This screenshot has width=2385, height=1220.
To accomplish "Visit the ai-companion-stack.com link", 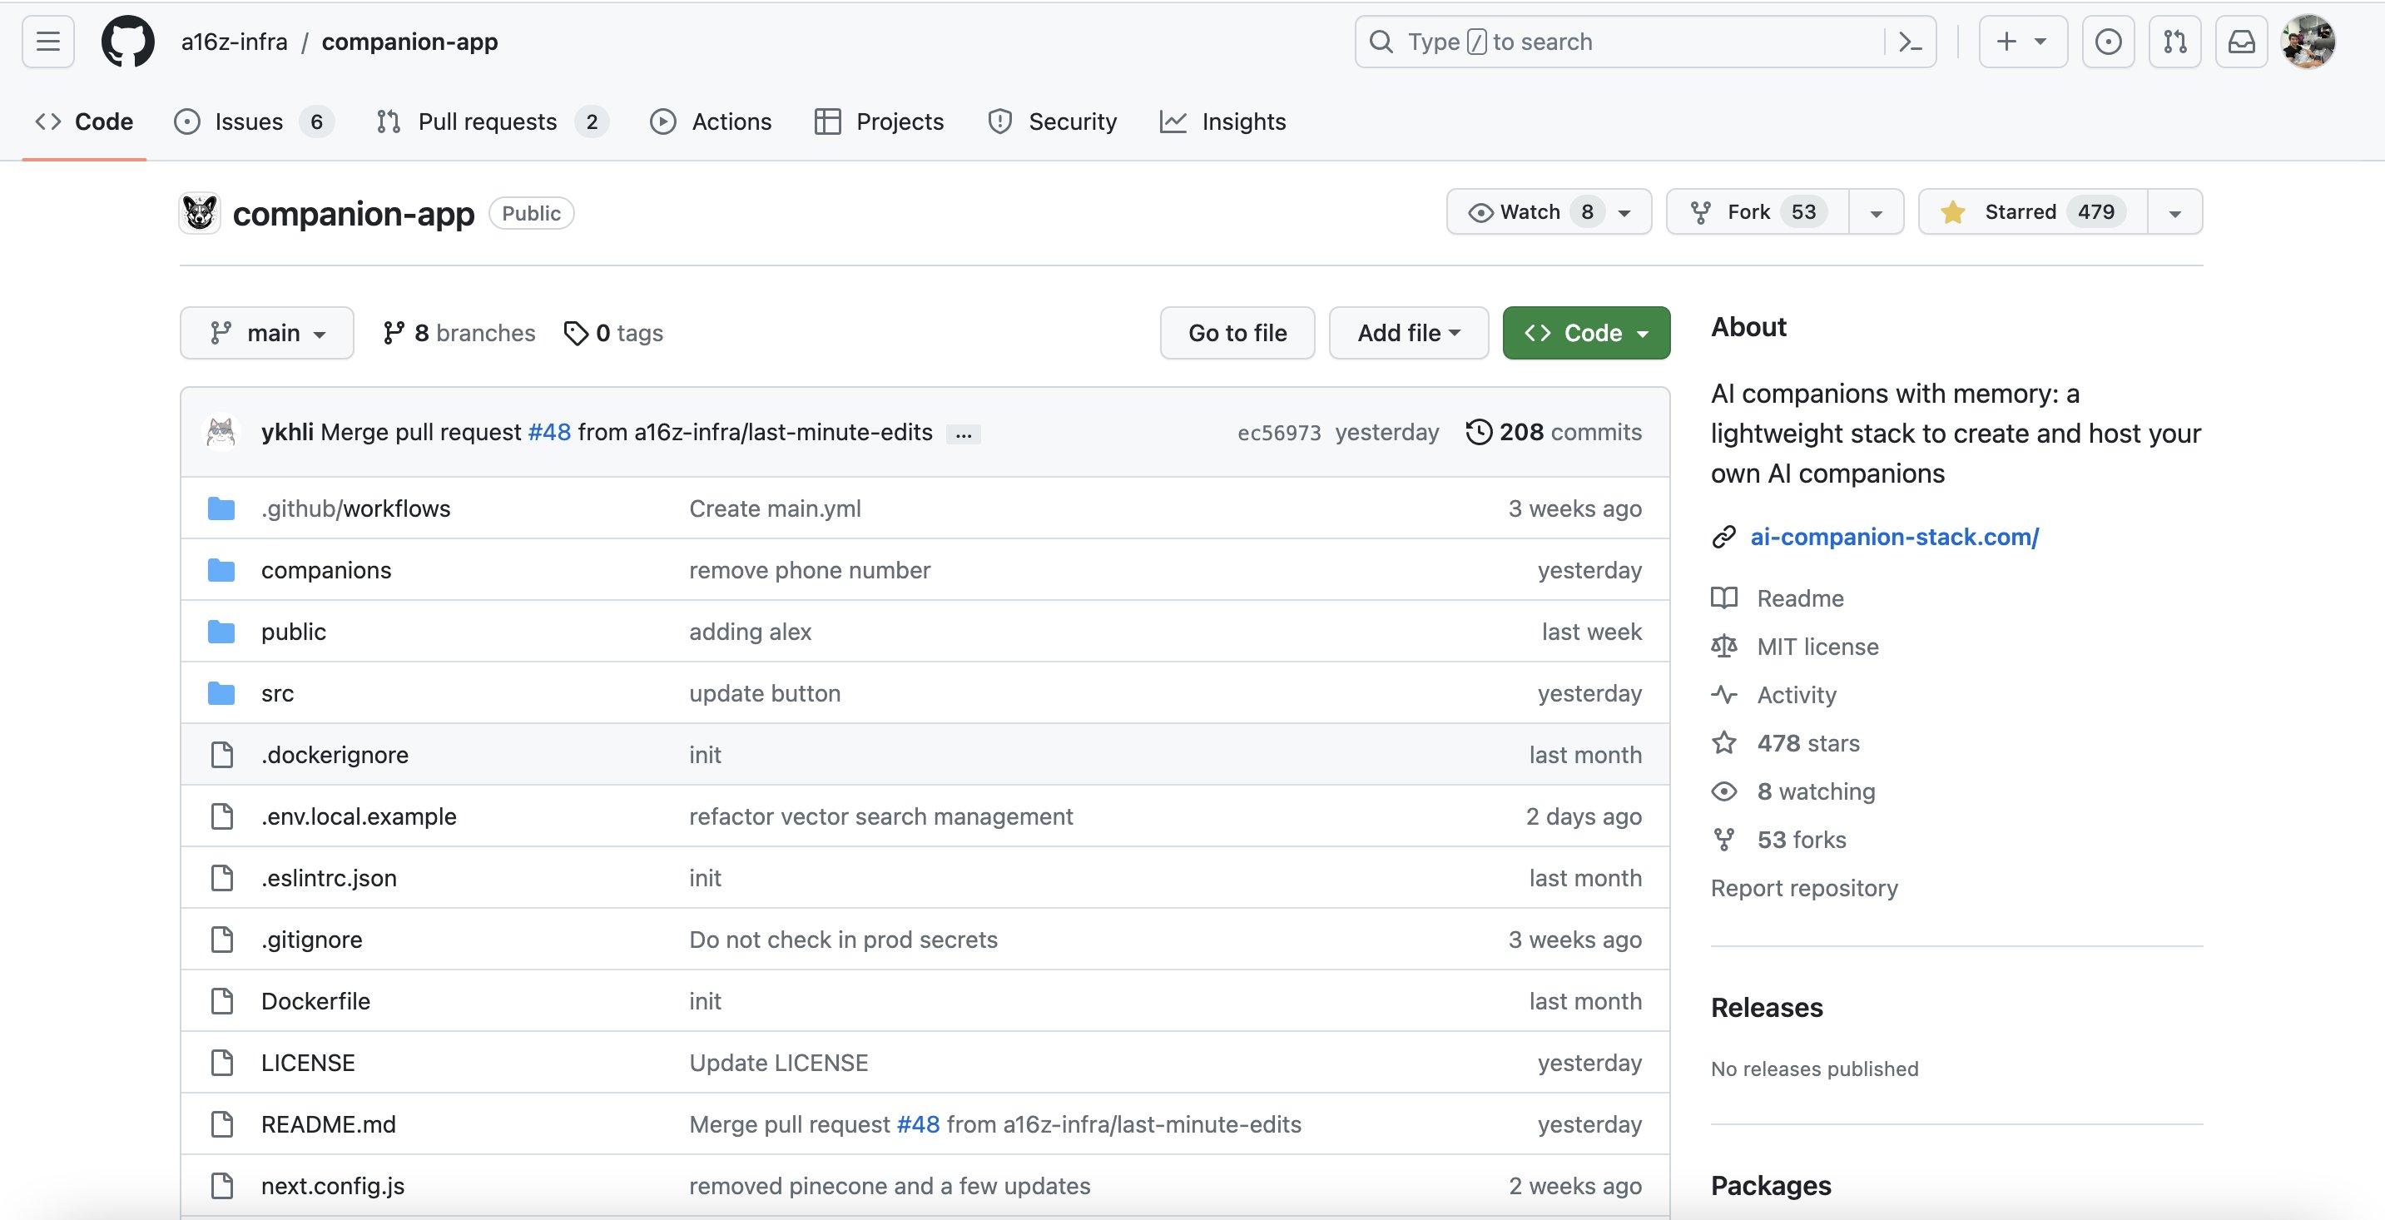I will (x=1894, y=537).
